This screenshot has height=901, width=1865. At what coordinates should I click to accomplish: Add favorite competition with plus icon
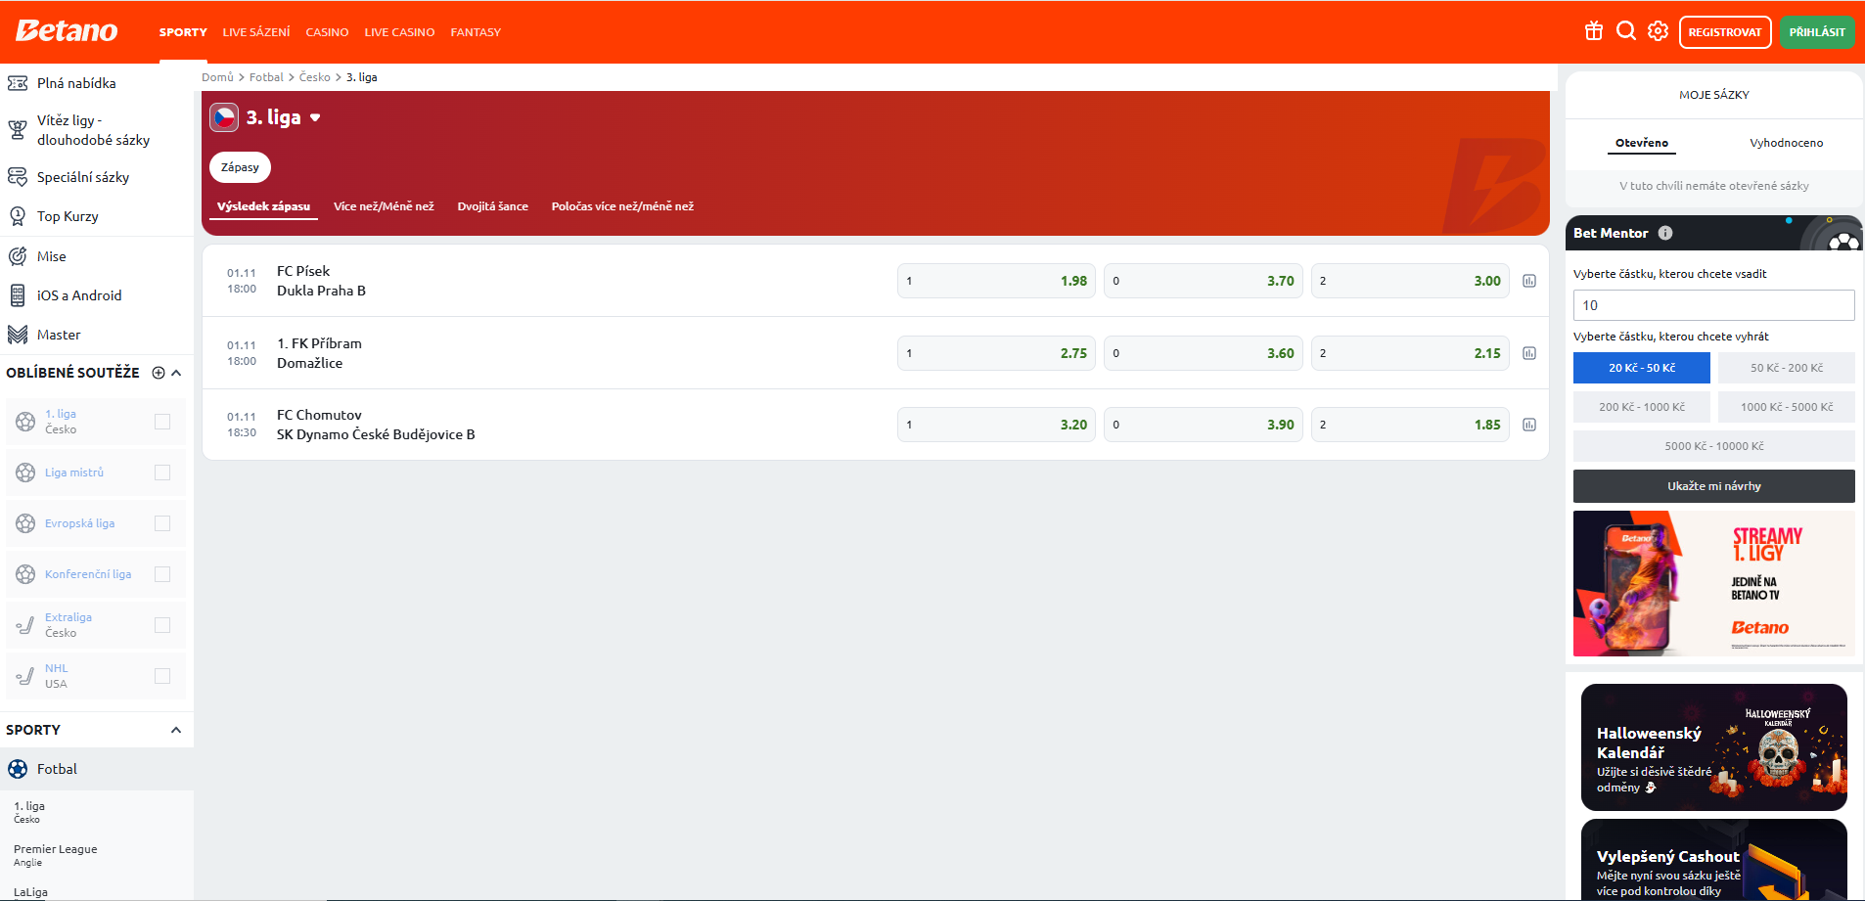(159, 373)
